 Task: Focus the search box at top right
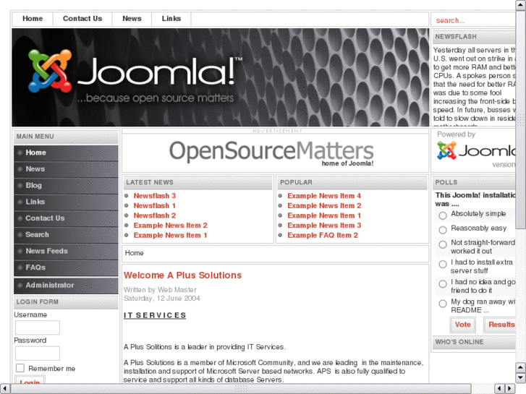(474, 20)
